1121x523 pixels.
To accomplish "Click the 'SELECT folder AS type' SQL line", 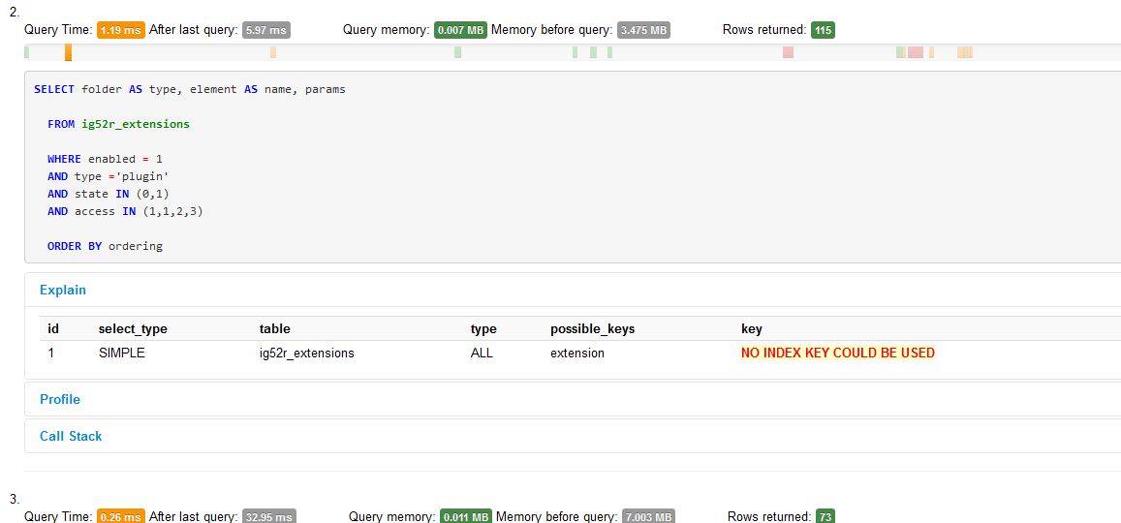I will 190,90.
